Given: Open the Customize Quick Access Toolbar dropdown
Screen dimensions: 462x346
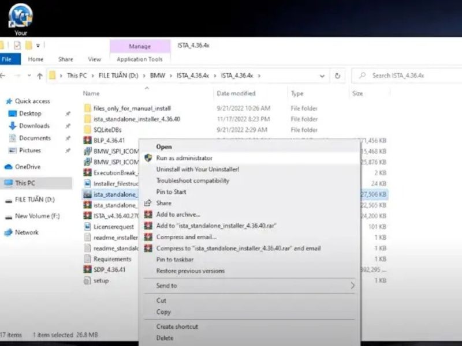Looking at the screenshot, I should click(x=38, y=45).
